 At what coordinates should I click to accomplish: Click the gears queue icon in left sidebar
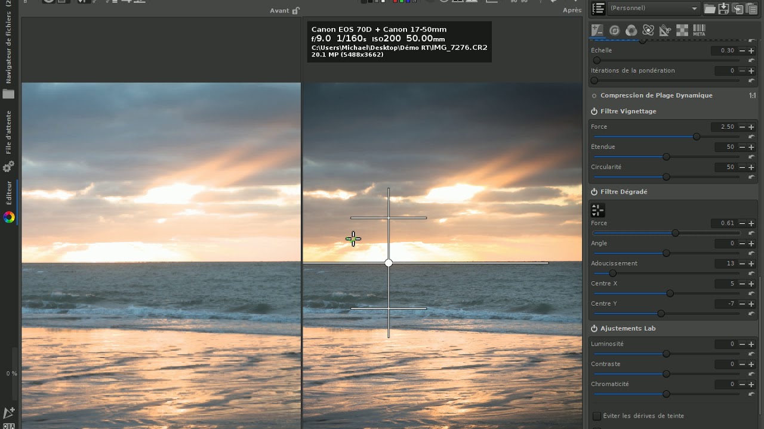click(8, 167)
